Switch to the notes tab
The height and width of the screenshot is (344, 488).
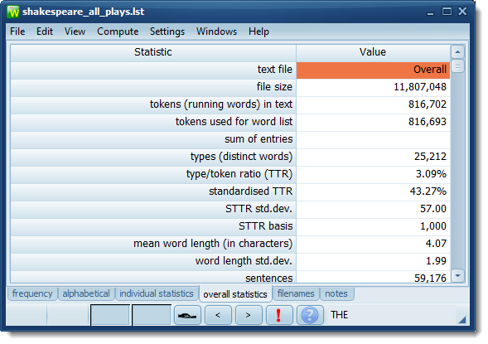[336, 293]
